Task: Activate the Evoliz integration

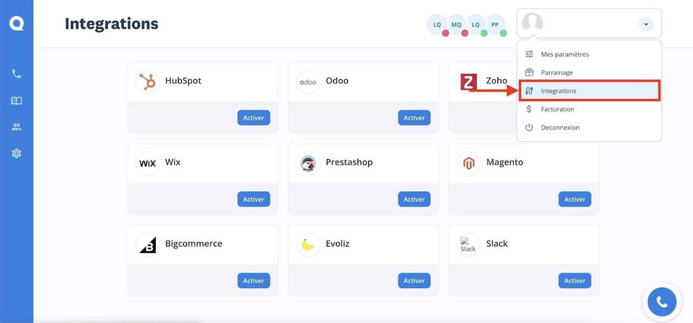Action: click(x=414, y=280)
